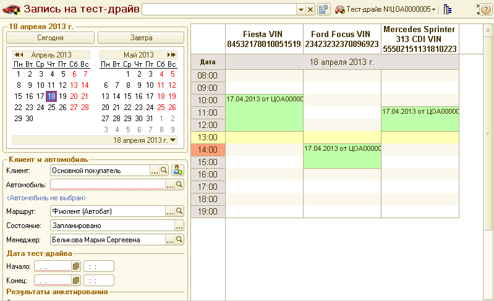Screen dimensions: 494x301
Task: Click the Апрель 2013 month header
Action: (x=51, y=55)
